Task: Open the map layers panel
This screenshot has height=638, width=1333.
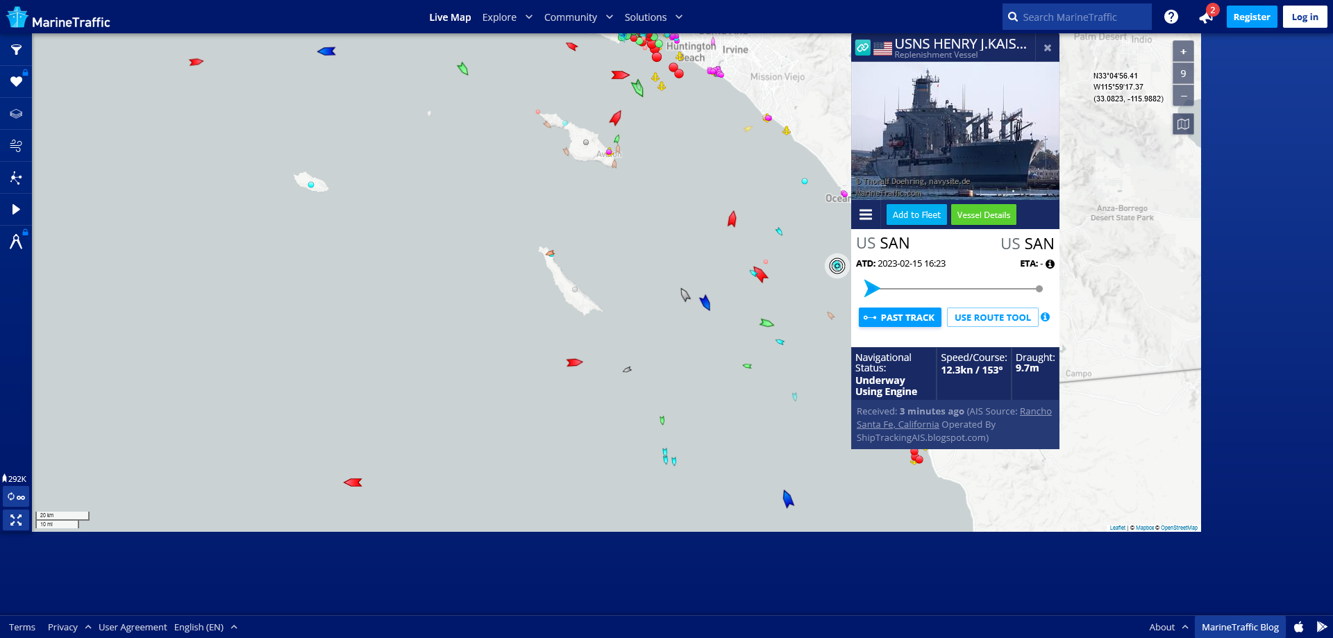Action: pyautogui.click(x=16, y=114)
